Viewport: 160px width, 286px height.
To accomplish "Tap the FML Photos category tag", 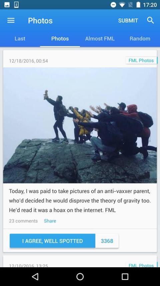I will (x=141, y=60).
